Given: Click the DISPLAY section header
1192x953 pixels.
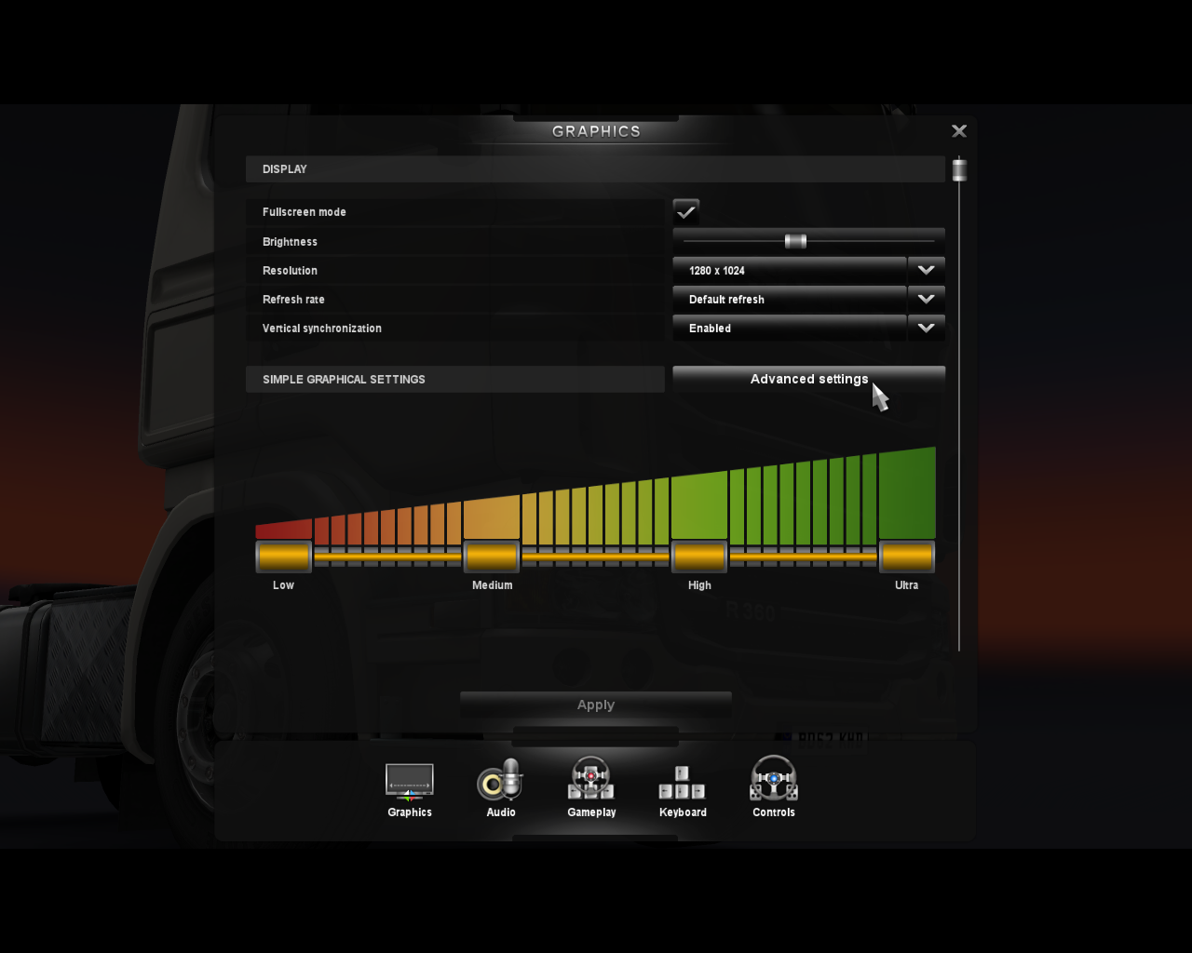Looking at the screenshot, I should (595, 169).
